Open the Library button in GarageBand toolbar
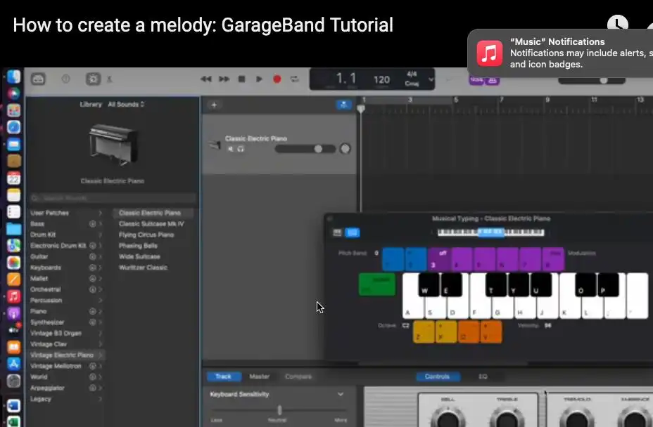653x427 pixels. pos(38,79)
